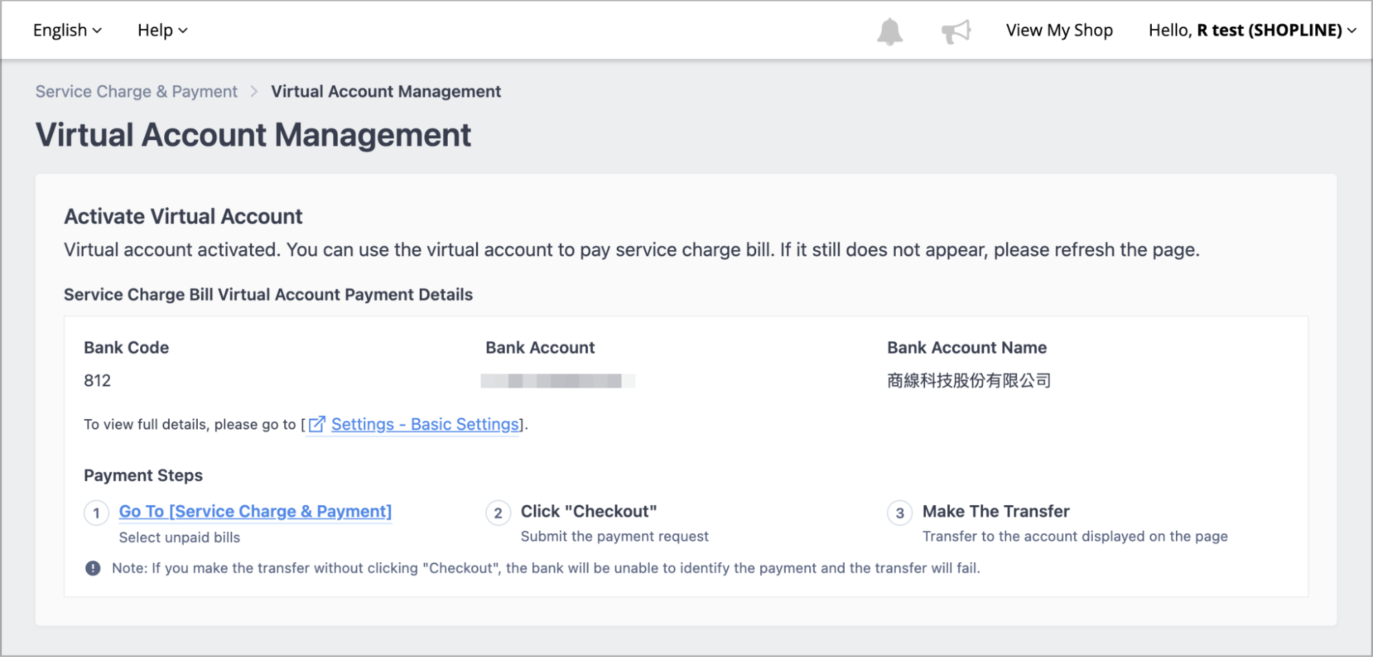This screenshot has width=1373, height=657.
Task: Click the exclamation note icon
Action: pyautogui.click(x=93, y=568)
